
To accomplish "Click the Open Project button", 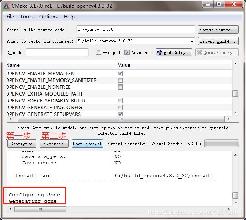I will tap(87, 144).
